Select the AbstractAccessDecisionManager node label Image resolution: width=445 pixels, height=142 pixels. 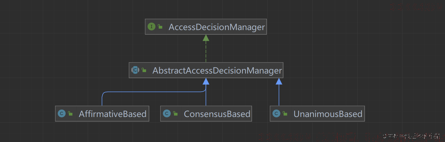coord(217,71)
